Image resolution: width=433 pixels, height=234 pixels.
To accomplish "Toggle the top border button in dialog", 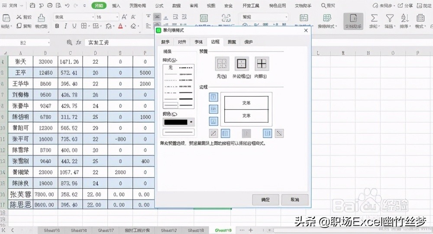I will [214, 97].
